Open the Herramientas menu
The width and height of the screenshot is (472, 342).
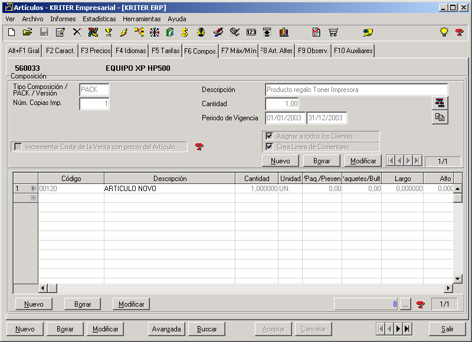(142, 19)
